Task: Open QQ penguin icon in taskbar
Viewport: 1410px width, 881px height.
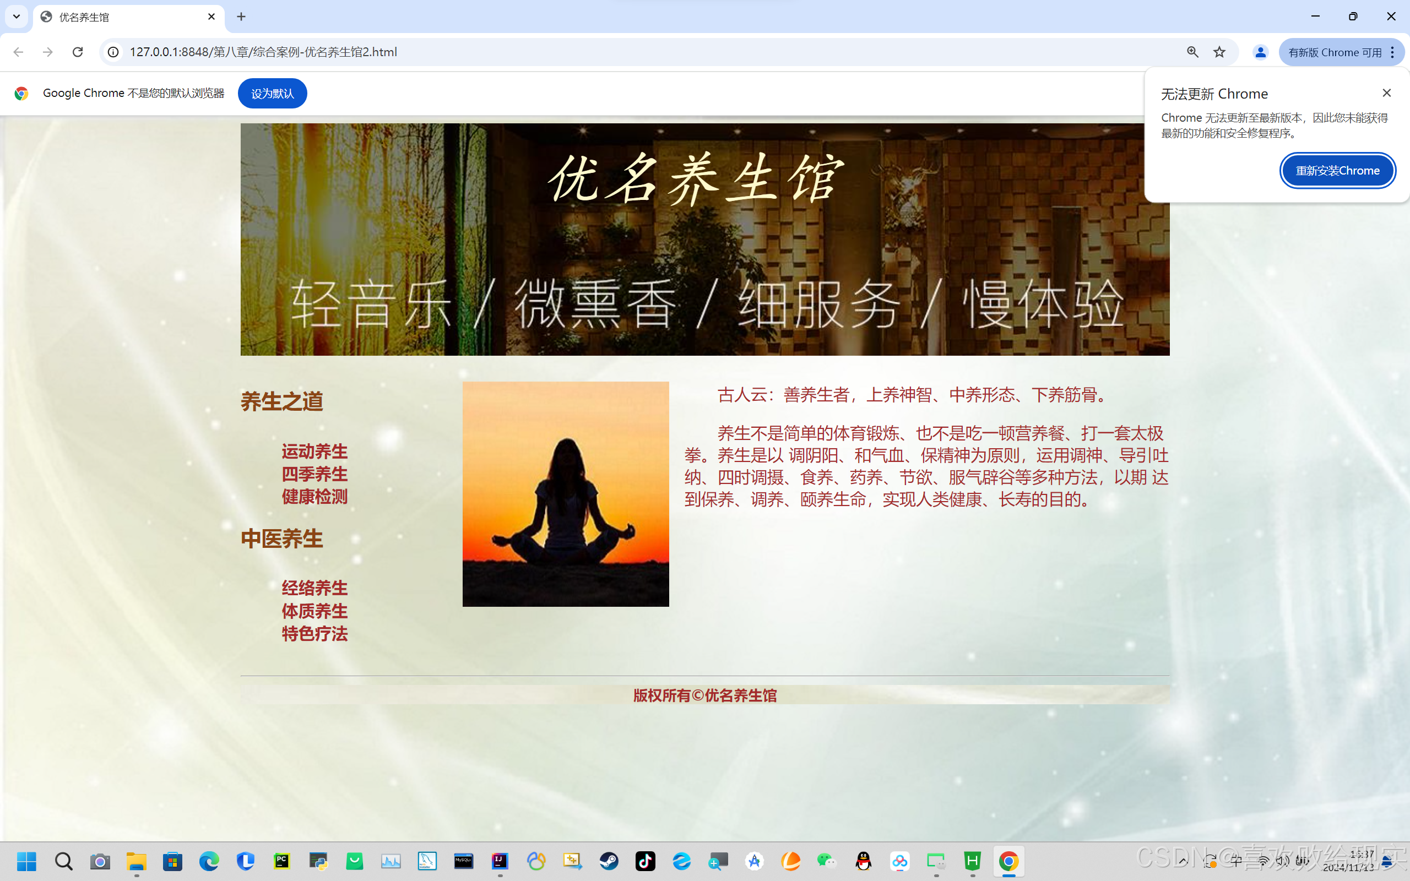Action: [x=864, y=861]
